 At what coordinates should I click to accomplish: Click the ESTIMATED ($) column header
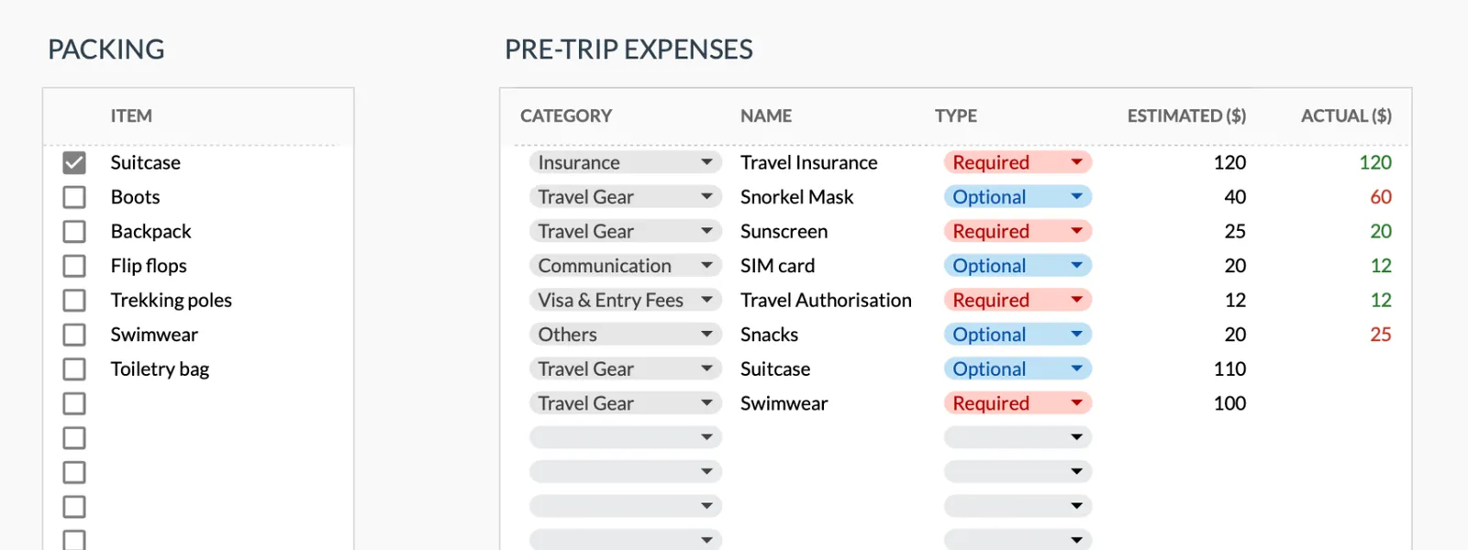pos(1186,115)
